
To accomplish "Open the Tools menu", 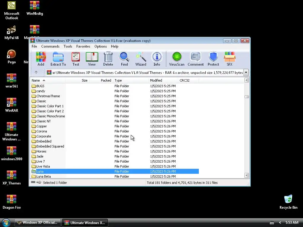I will pyautogui.click(x=68, y=46).
